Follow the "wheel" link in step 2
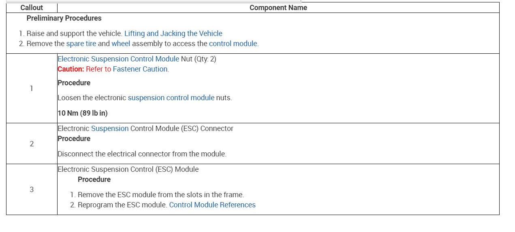The image size is (515, 232). 121,44
